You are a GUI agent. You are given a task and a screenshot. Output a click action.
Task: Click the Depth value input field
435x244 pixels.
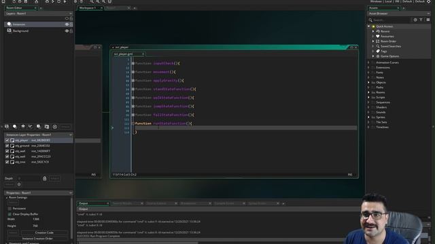(29, 179)
